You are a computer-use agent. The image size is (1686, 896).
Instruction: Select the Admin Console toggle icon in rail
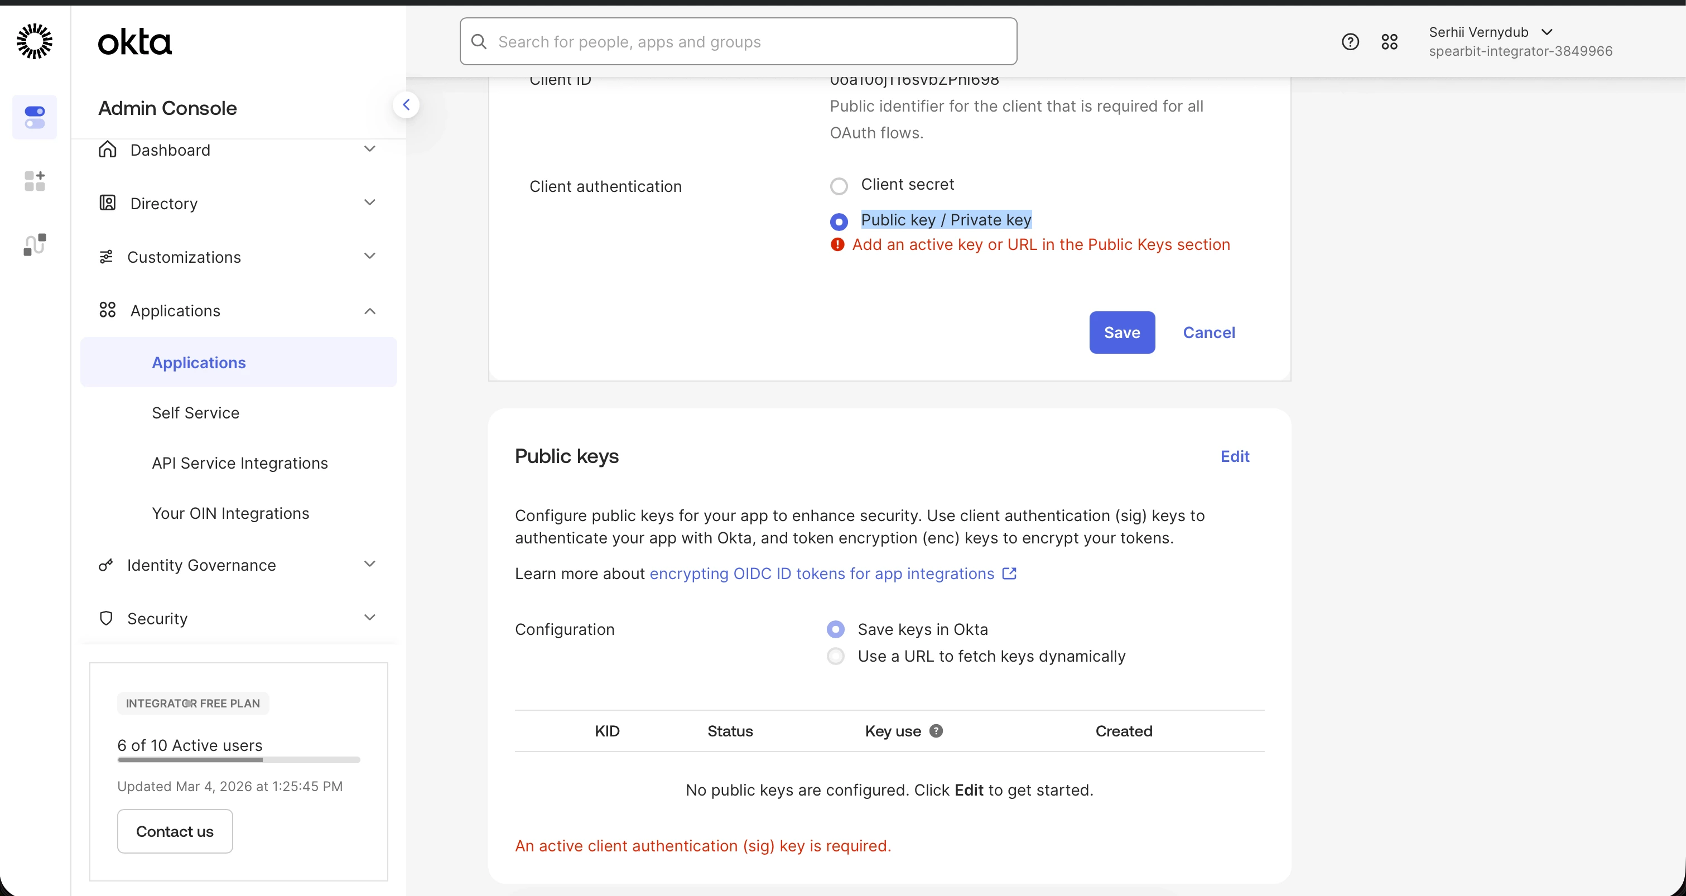35,117
